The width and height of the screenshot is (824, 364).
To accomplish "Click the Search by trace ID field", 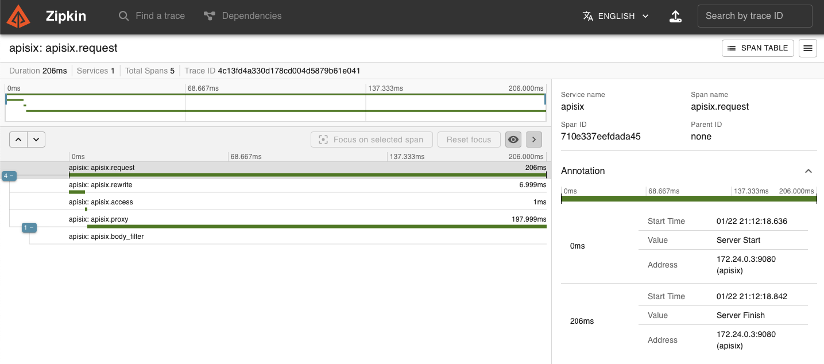I will pos(755,16).
